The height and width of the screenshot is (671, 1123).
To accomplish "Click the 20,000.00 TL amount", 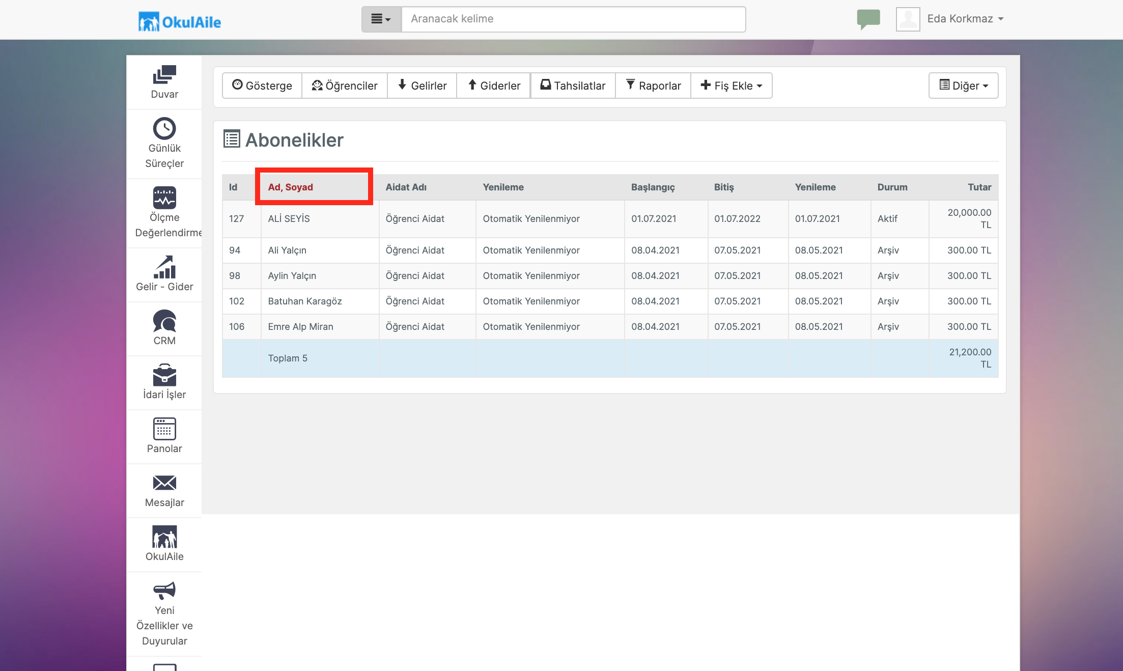I will point(969,218).
